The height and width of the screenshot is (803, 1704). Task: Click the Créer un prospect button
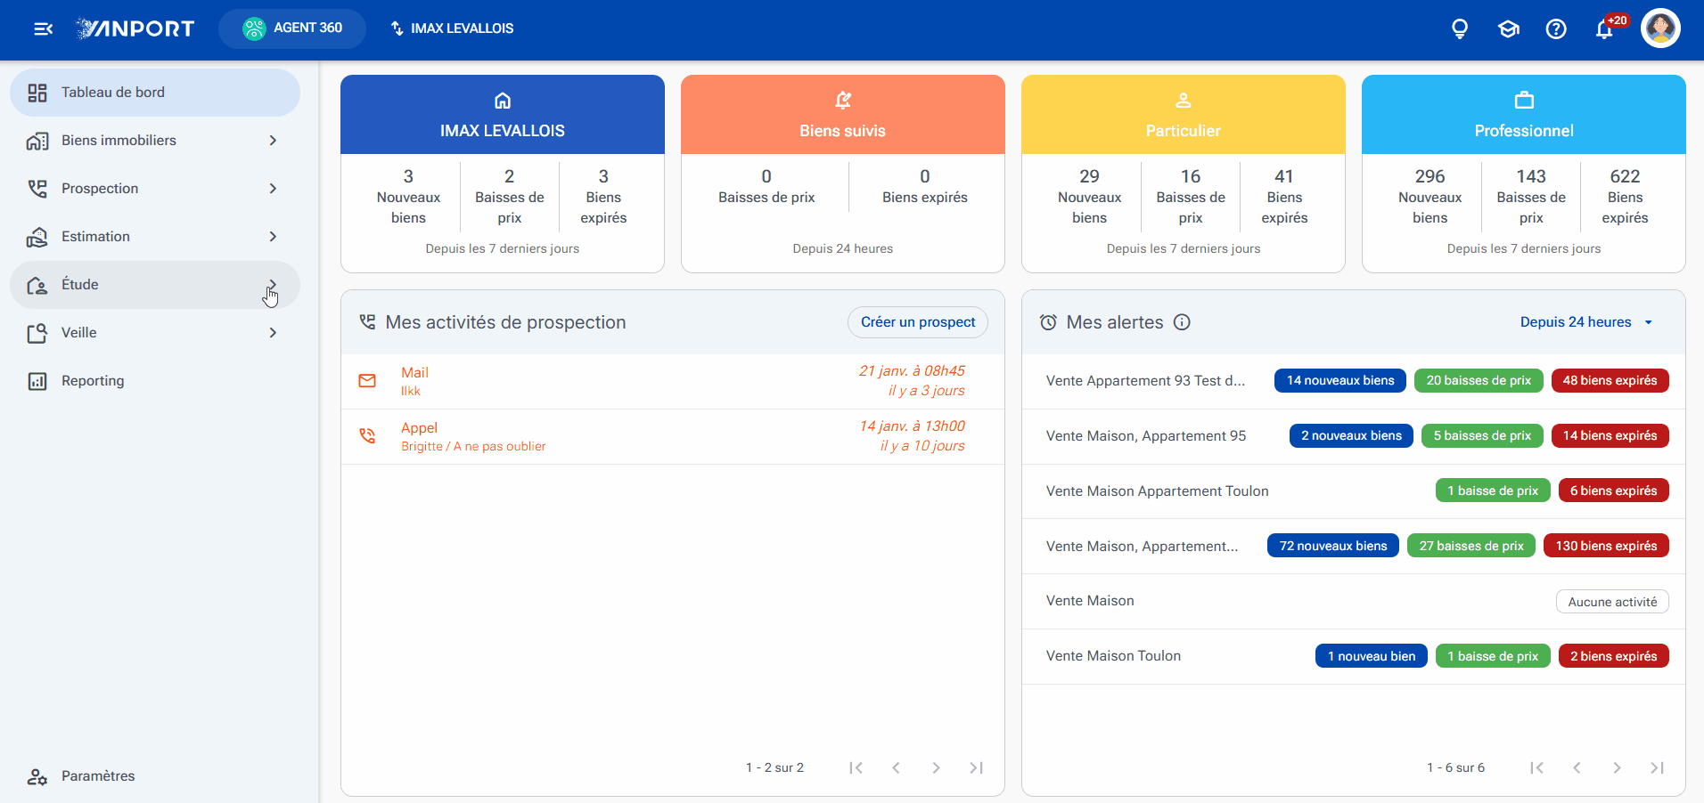[918, 322]
